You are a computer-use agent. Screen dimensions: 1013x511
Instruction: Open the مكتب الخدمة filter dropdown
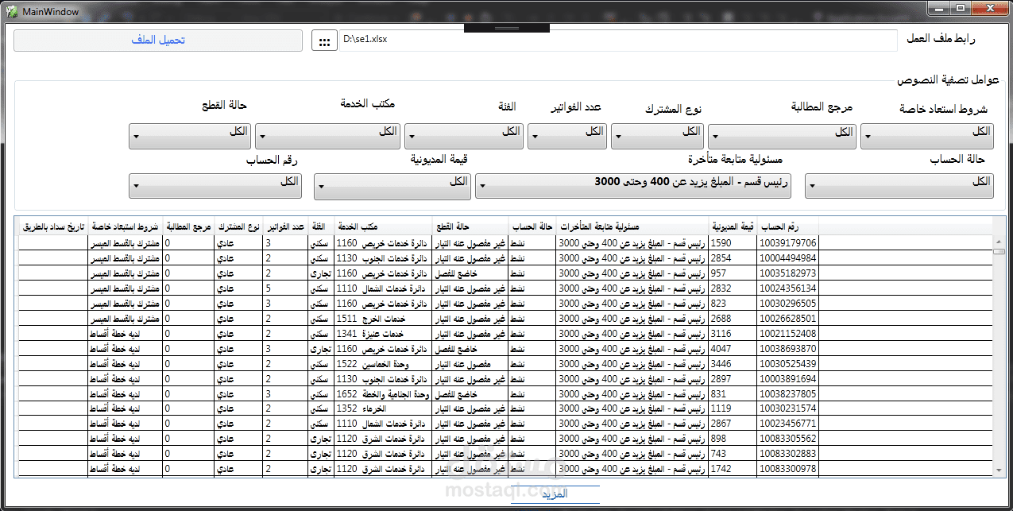327,136
